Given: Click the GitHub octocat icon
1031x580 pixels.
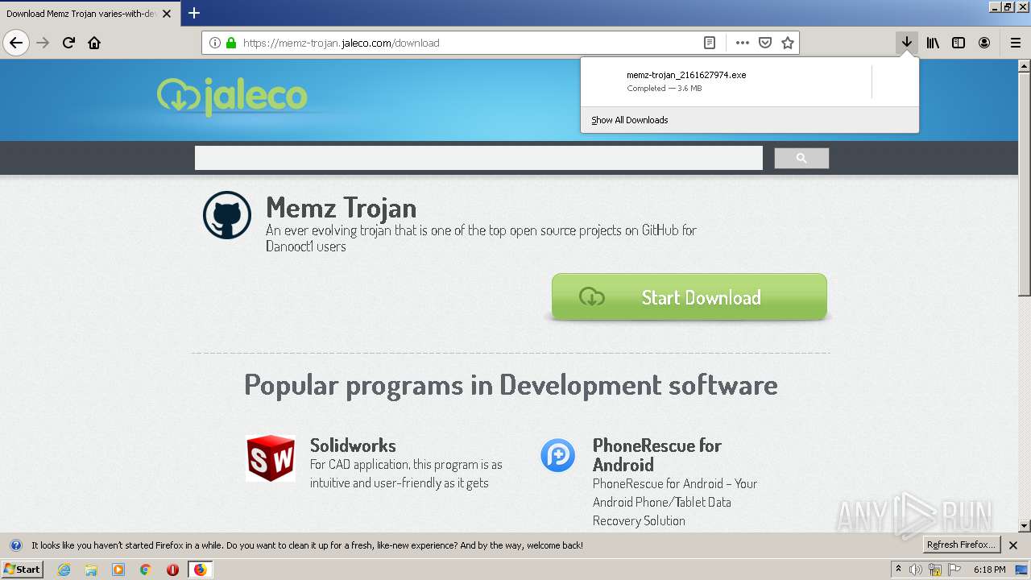Looking at the screenshot, I should tap(227, 215).
